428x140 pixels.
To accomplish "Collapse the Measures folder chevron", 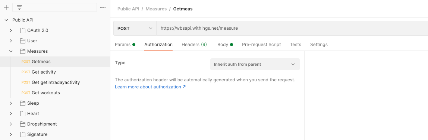I will click(x=11, y=51).
